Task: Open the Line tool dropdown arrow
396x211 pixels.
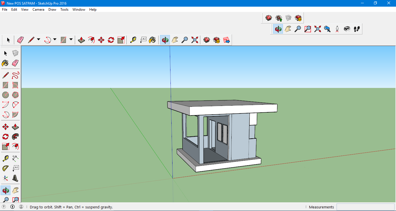Action: point(39,40)
